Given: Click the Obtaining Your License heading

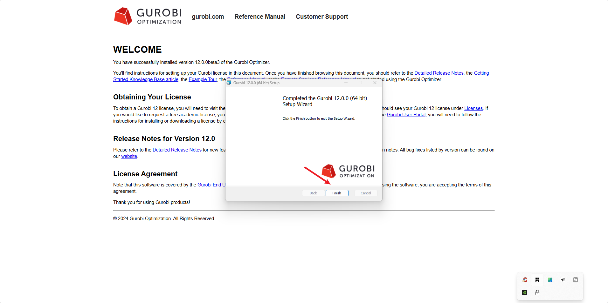Looking at the screenshot, I should pyautogui.click(x=152, y=97).
